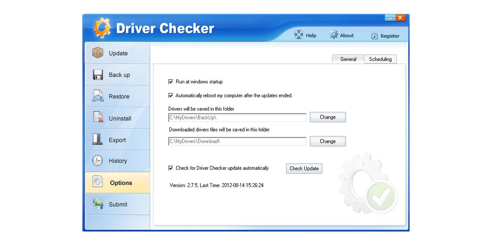Click the Version 2.7.5 last time text

pos(216,185)
